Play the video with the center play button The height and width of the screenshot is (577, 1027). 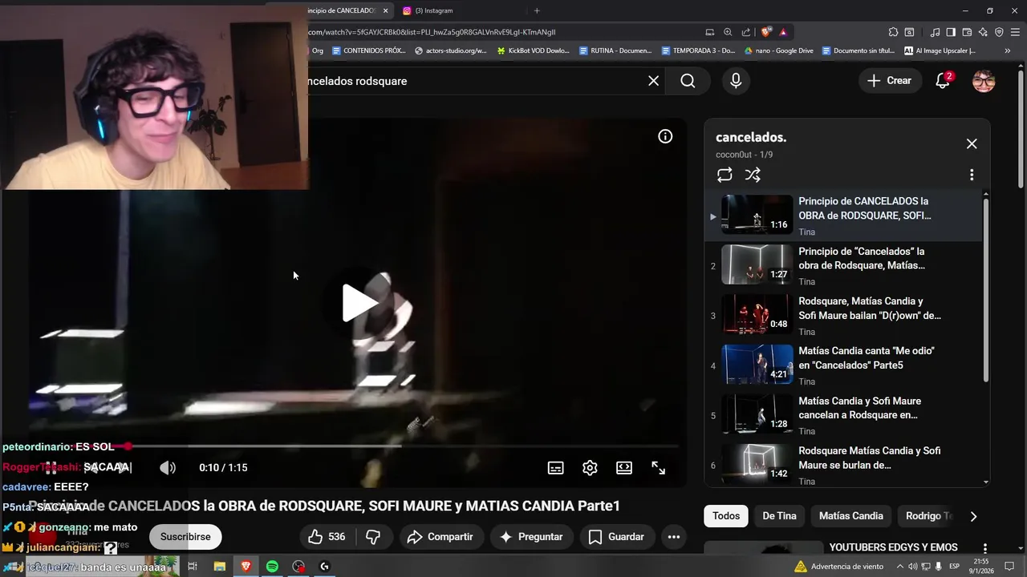[360, 303]
